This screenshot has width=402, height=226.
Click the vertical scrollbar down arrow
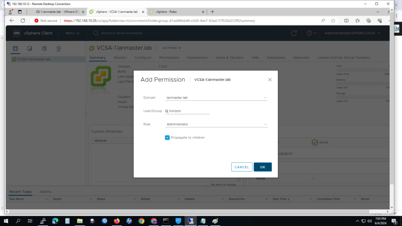(392, 208)
